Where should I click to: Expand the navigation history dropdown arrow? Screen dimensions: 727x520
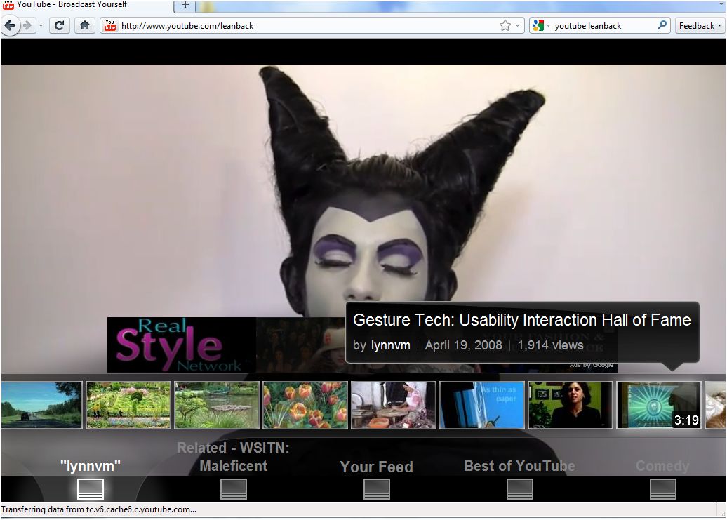[41, 25]
